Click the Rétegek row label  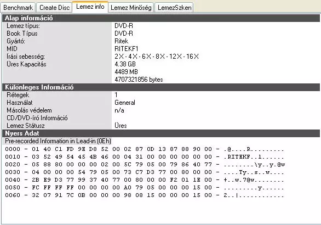[18, 95]
